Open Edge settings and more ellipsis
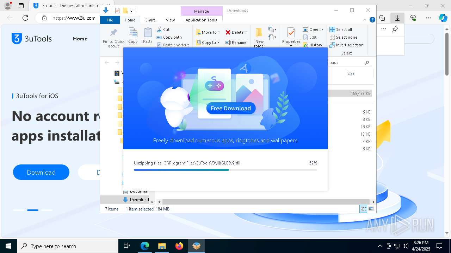451x253 pixels. [x=428, y=18]
